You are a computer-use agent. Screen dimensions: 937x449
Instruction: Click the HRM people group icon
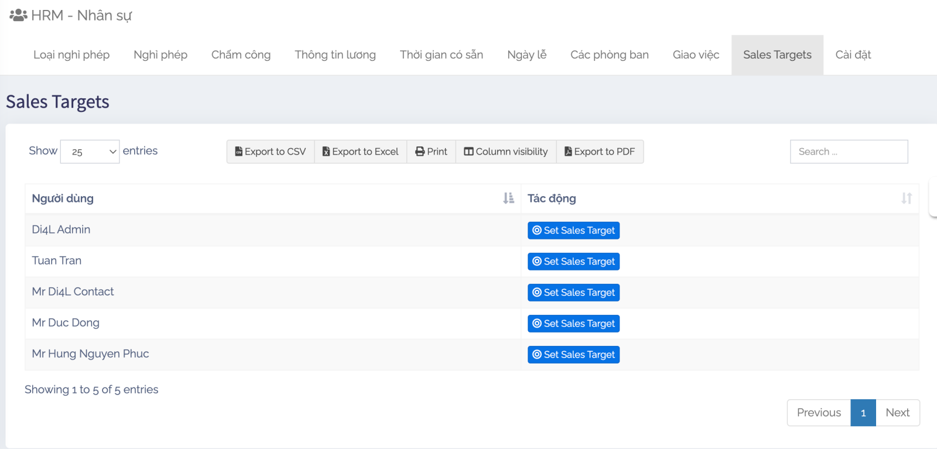click(x=18, y=15)
